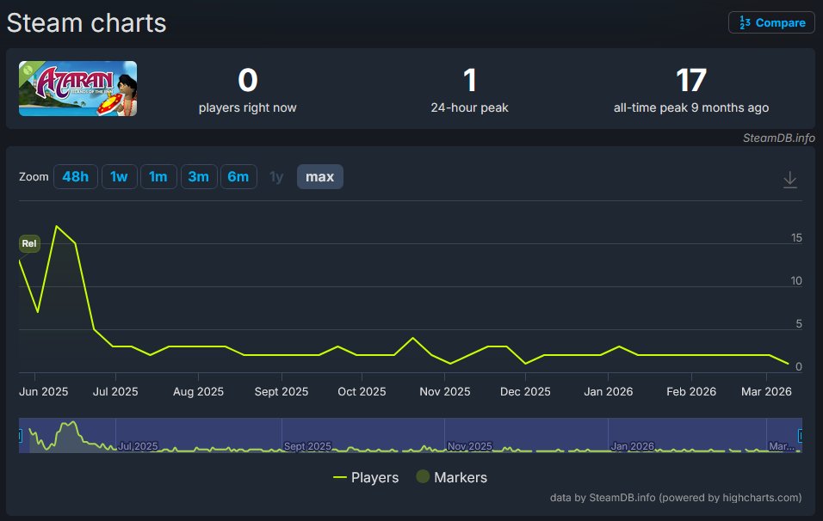
Task: Click the Rel release marker on chart
Action: coord(29,243)
